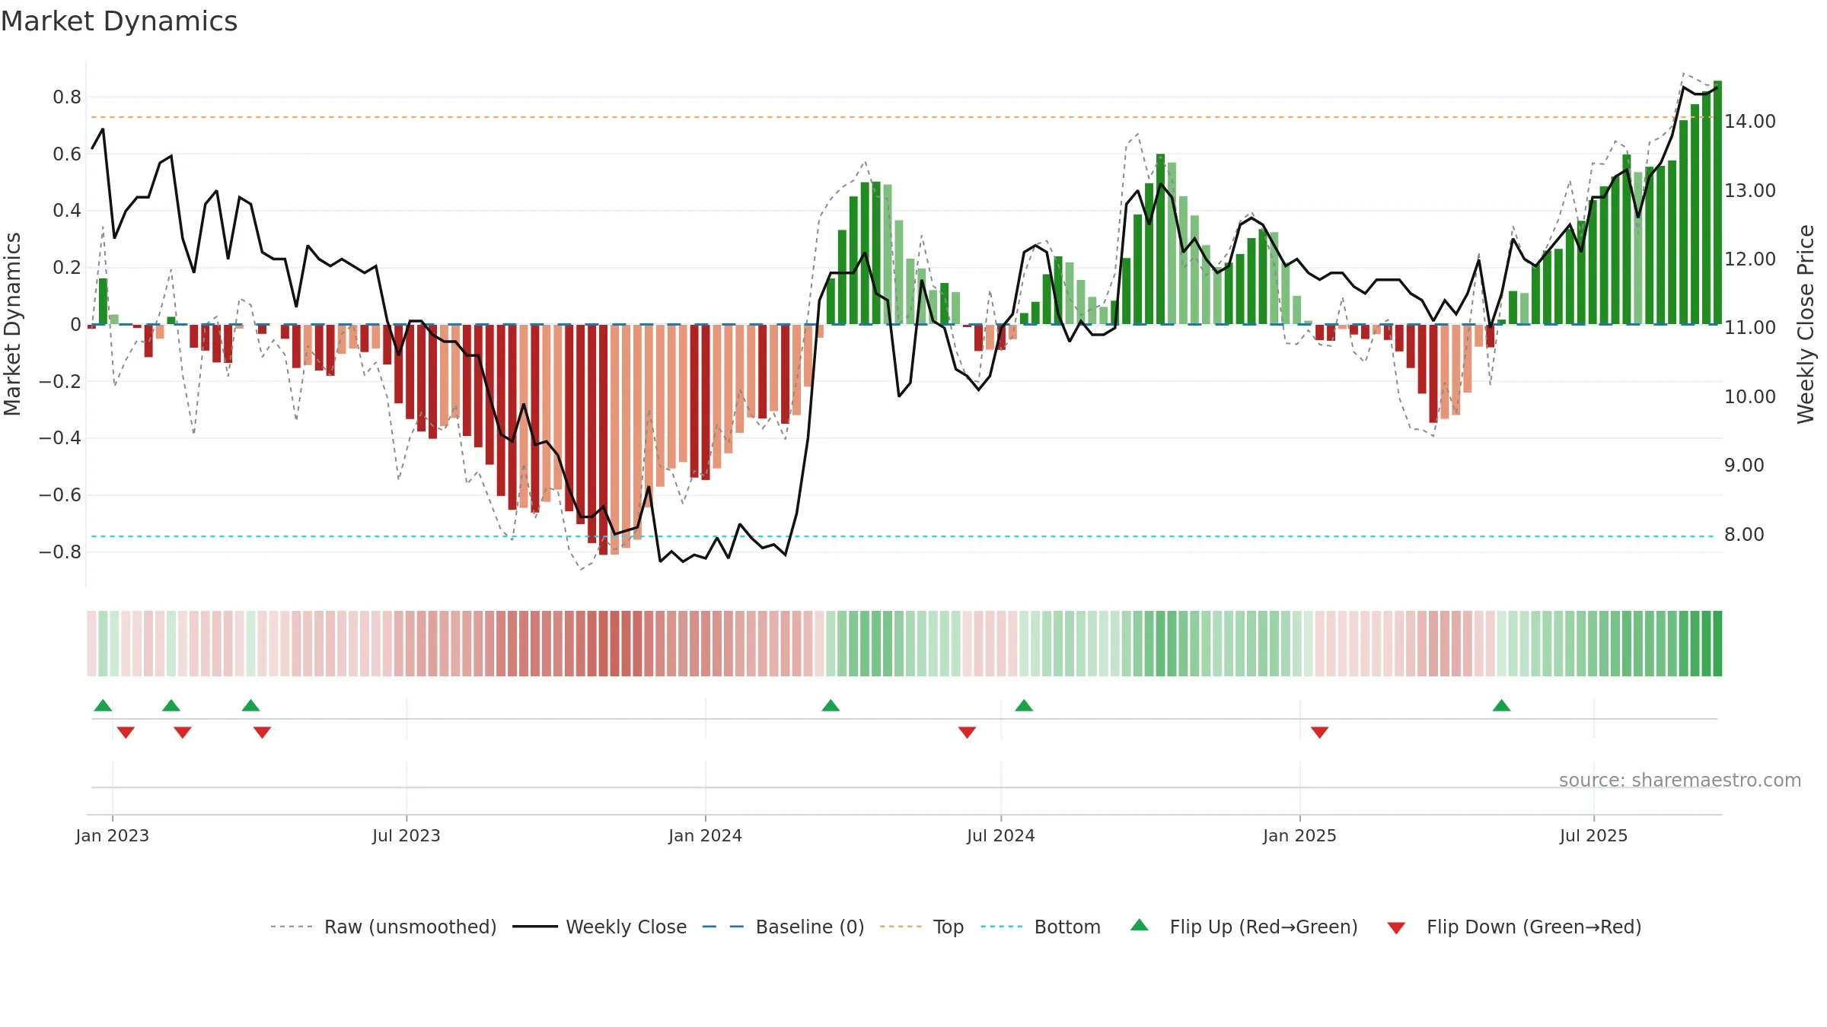Select the Flip Down marker just before Jul 2024
Screen dimensions: 1827x1027
967,733
